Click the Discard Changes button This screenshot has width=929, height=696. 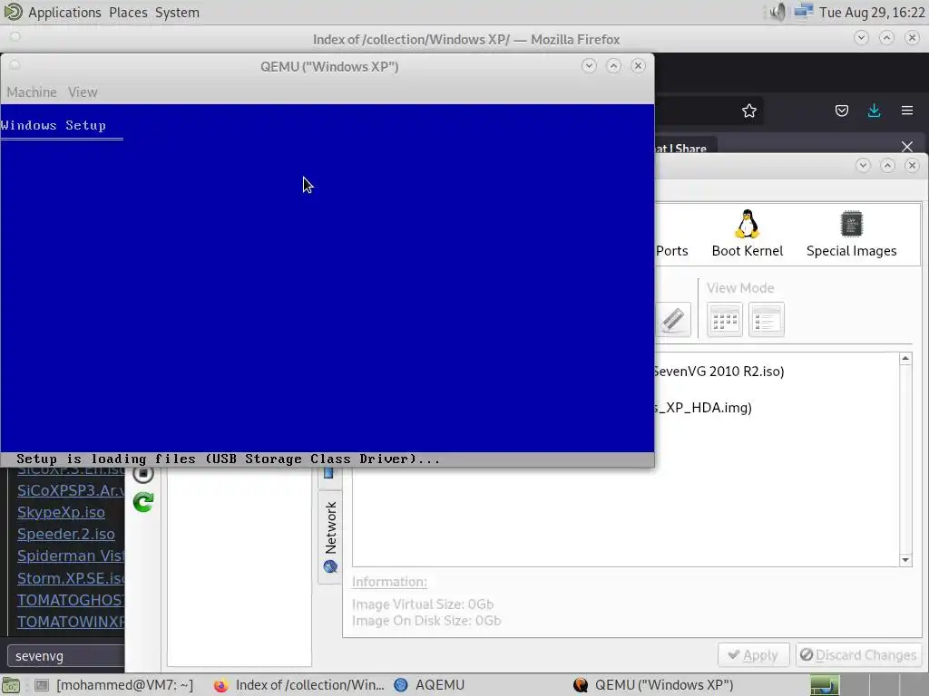(x=858, y=655)
